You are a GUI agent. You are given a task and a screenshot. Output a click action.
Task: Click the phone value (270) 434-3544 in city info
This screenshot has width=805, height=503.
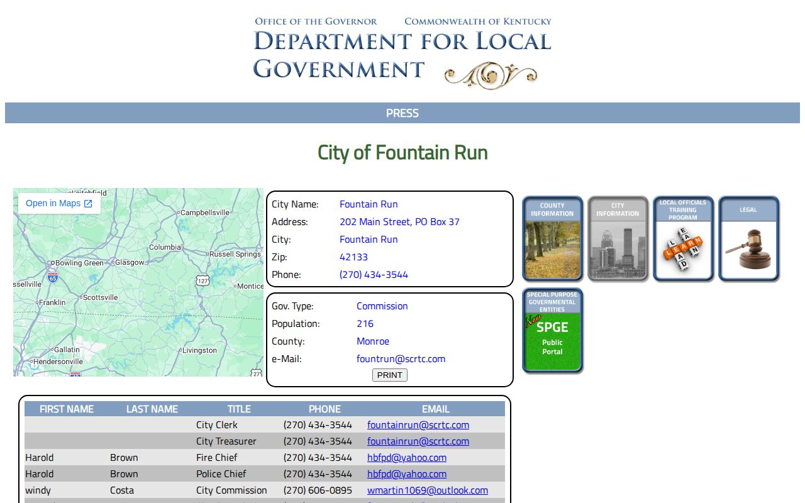(x=374, y=275)
